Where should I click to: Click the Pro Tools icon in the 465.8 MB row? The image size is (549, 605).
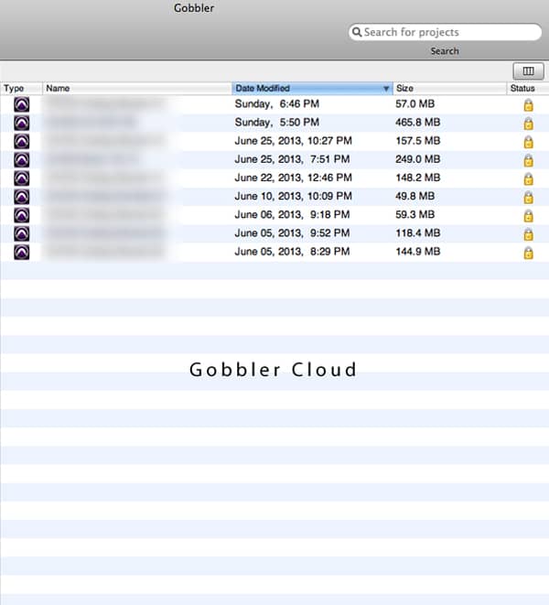pos(22,123)
